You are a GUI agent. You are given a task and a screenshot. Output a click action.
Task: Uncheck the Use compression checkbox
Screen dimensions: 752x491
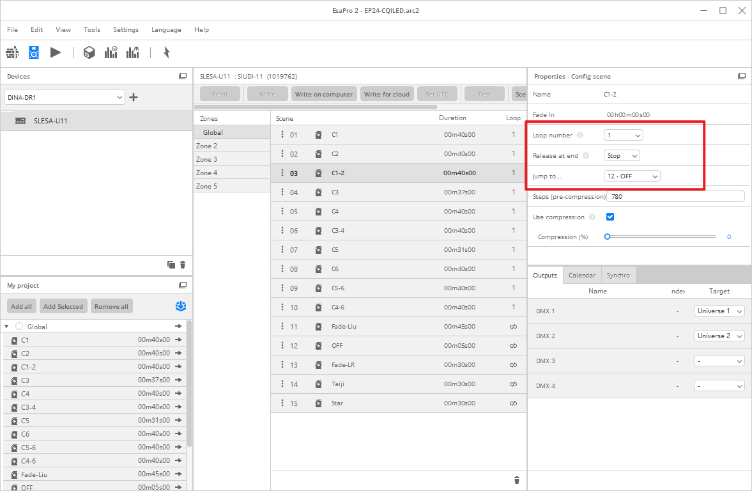click(610, 217)
